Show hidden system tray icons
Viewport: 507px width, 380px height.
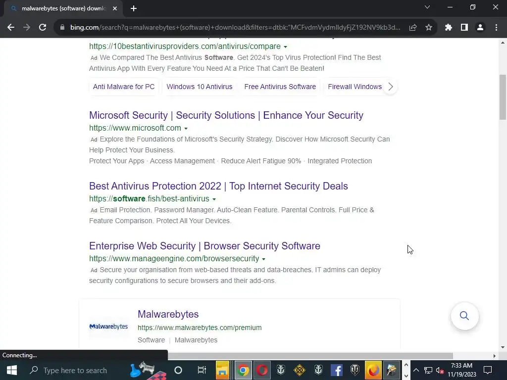(x=416, y=370)
